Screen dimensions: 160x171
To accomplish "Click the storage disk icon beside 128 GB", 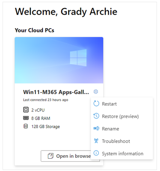I will coord(26,126).
